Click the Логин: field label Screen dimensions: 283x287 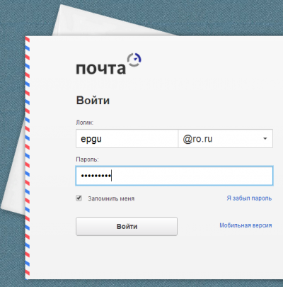point(85,123)
